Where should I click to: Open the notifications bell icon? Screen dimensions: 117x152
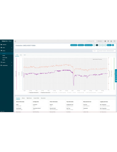[x=111, y=41]
